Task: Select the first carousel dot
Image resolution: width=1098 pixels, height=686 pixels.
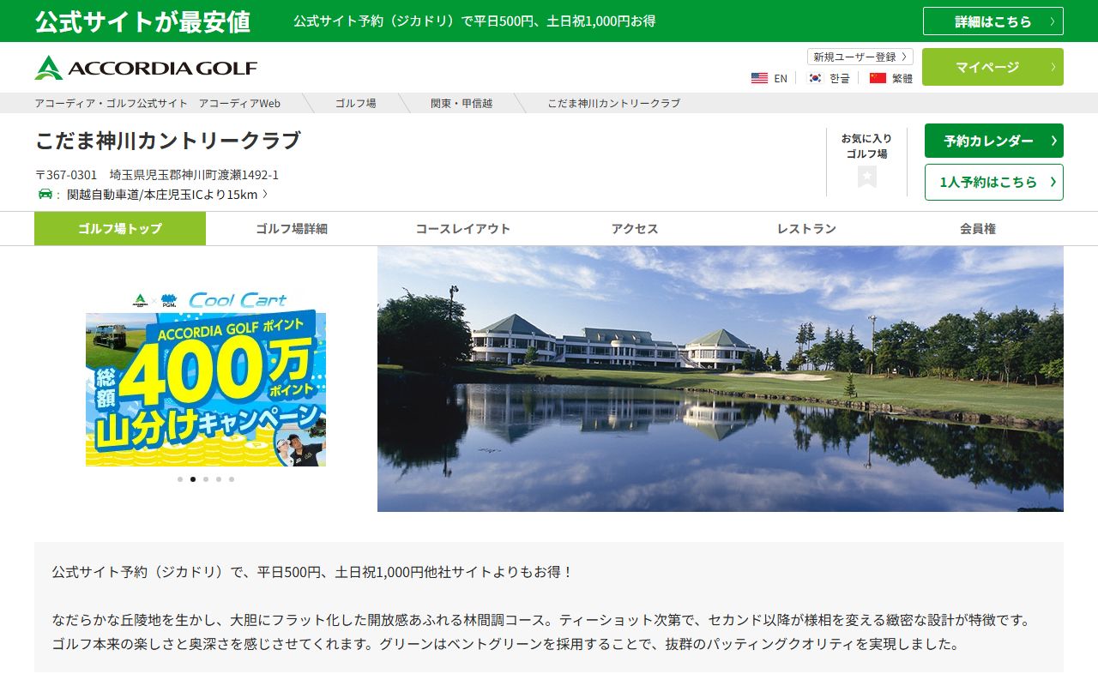Action: 180,479
